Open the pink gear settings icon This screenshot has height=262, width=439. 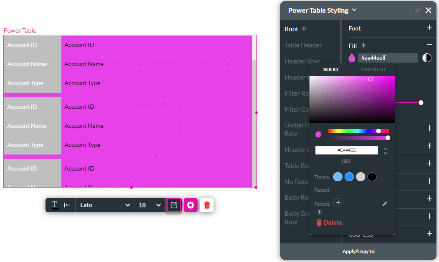(x=191, y=205)
